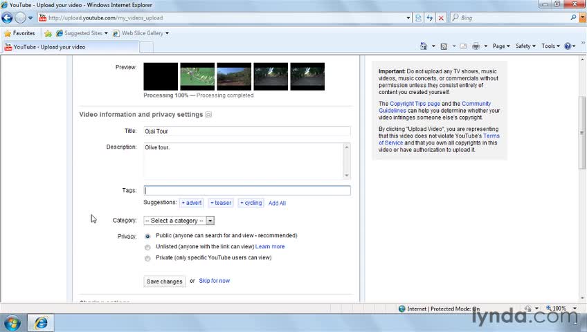Click the address bar URL field
Image resolution: width=587 pixels, height=332 pixels.
(224, 17)
